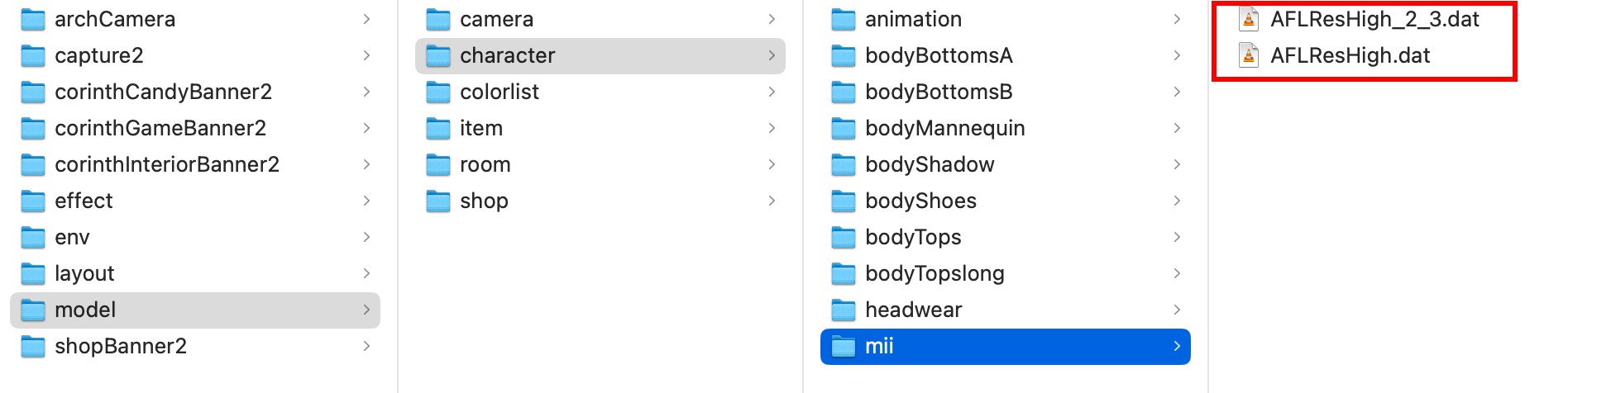This screenshot has width=1611, height=393.
Task: Click the VLC icon for AFLResHigh_2_3.dat
Action: (x=1249, y=19)
